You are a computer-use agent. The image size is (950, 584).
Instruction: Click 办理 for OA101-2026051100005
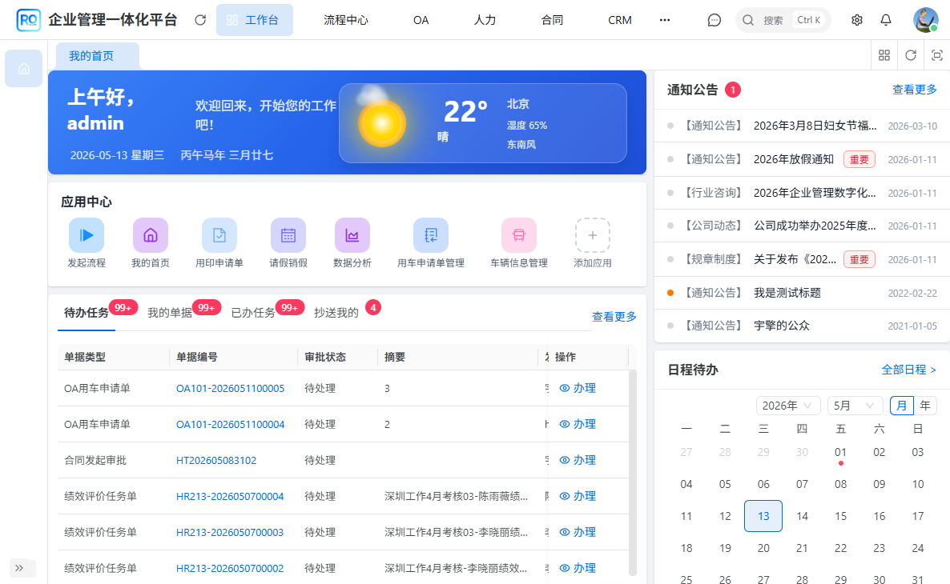click(x=578, y=389)
